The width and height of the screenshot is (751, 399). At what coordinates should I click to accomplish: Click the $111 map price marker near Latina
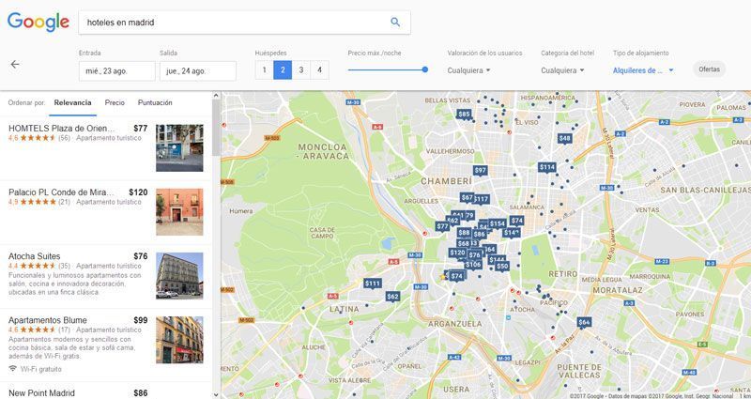pos(372,284)
